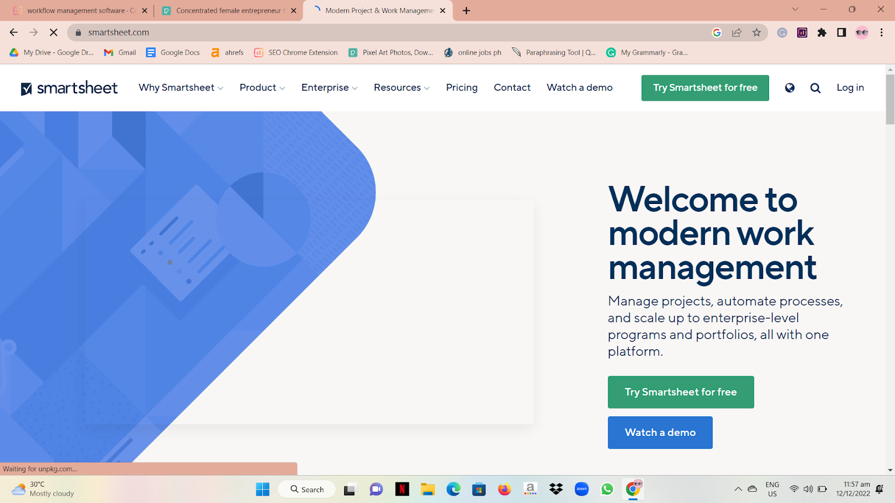Open the Smartsheet site search magnifier

click(816, 88)
